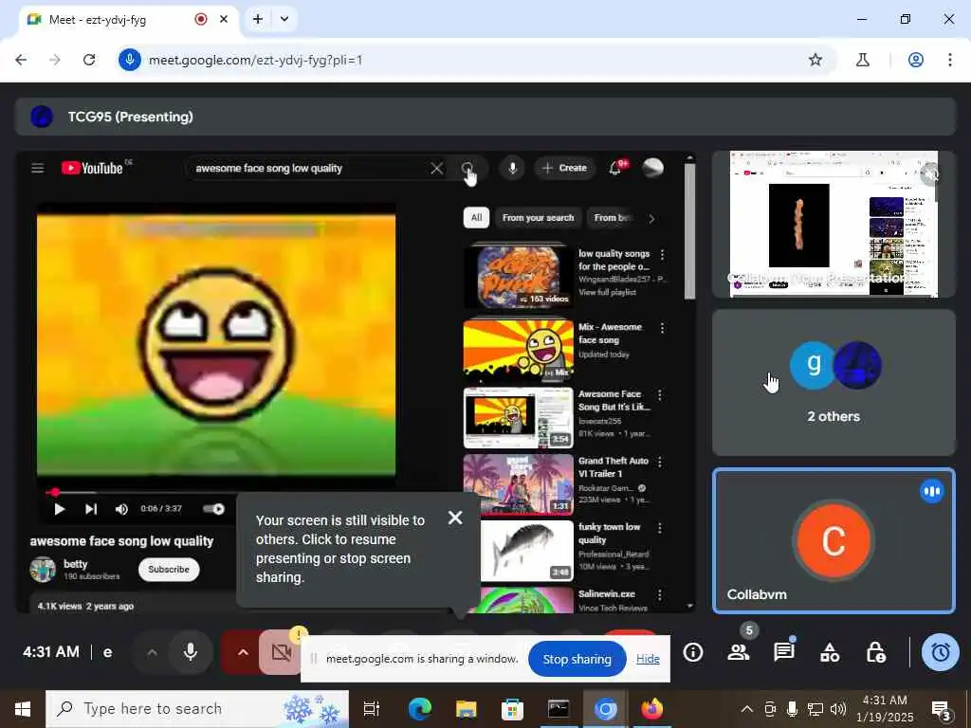Open YouTube notifications bell
Image resolution: width=971 pixels, height=728 pixels.
coord(615,167)
